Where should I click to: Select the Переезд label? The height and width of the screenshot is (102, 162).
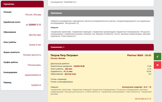8,82
